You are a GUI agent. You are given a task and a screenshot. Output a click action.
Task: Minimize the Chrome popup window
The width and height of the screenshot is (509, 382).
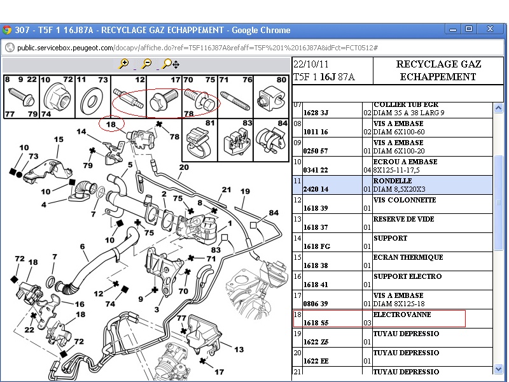tap(453, 29)
